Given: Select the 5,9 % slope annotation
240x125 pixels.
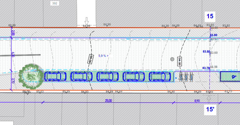Looking at the screenshot, I should point(103,56).
